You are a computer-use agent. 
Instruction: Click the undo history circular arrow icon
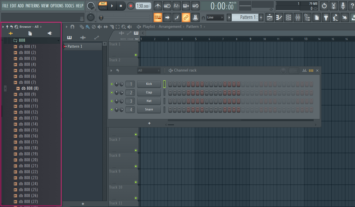[325, 6]
